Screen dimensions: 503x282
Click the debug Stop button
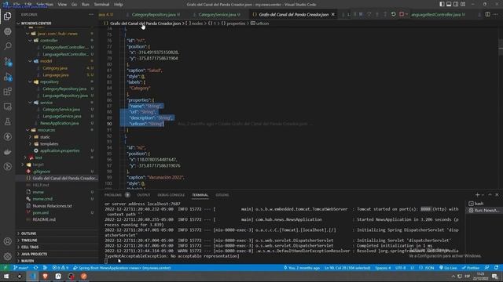coord(402,14)
